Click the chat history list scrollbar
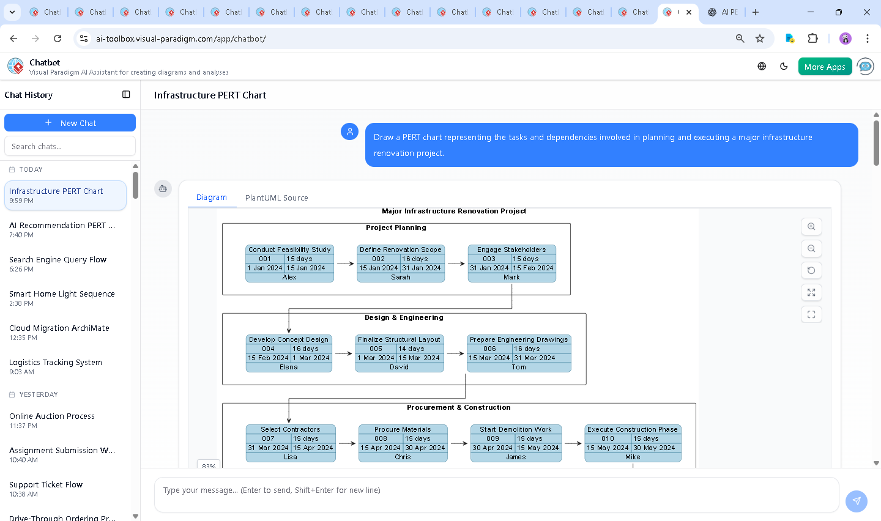 (x=135, y=185)
